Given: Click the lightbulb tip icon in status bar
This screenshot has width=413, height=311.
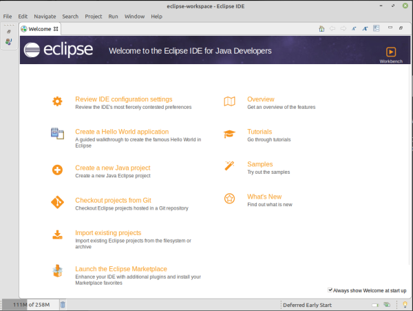Looking at the screenshot, I should tap(405, 304).
